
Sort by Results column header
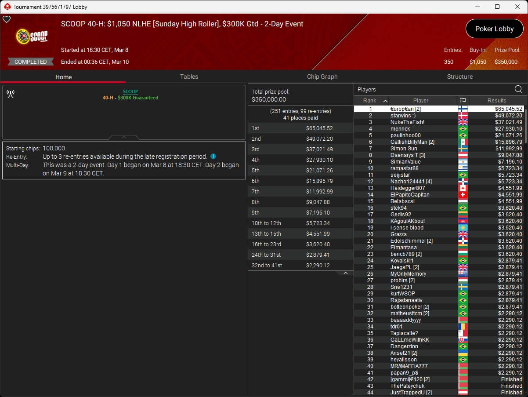pos(496,101)
